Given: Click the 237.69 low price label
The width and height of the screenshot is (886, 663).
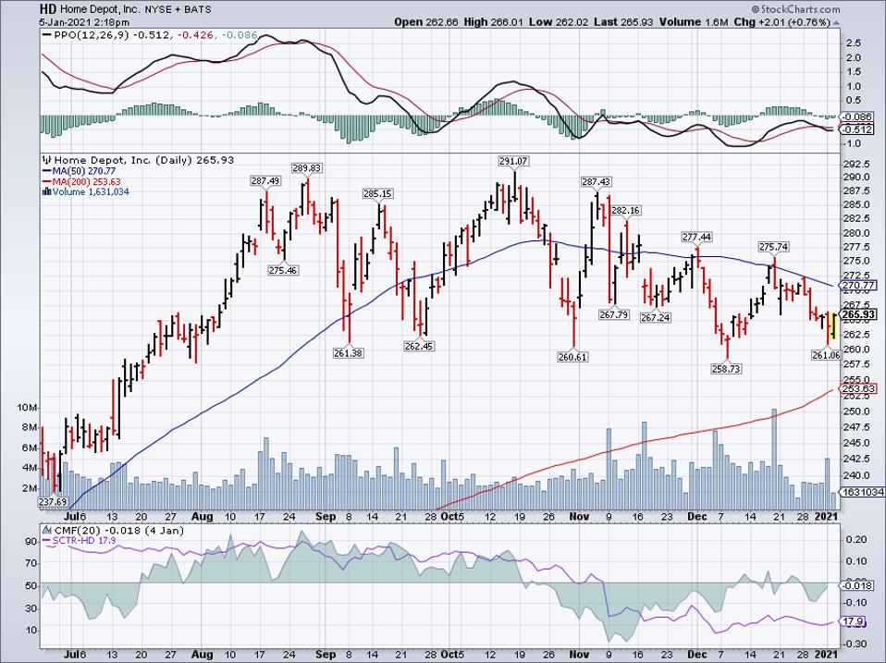Looking at the screenshot, I should click(x=53, y=502).
